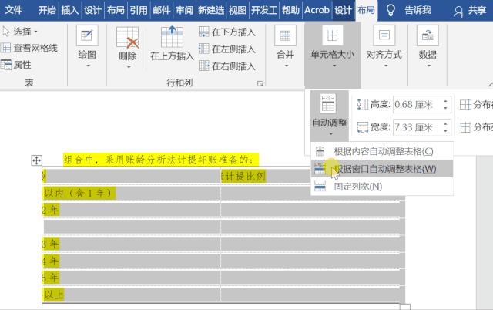Increase the 高度 height value
Screen dimensions: 493x310
coord(445,101)
